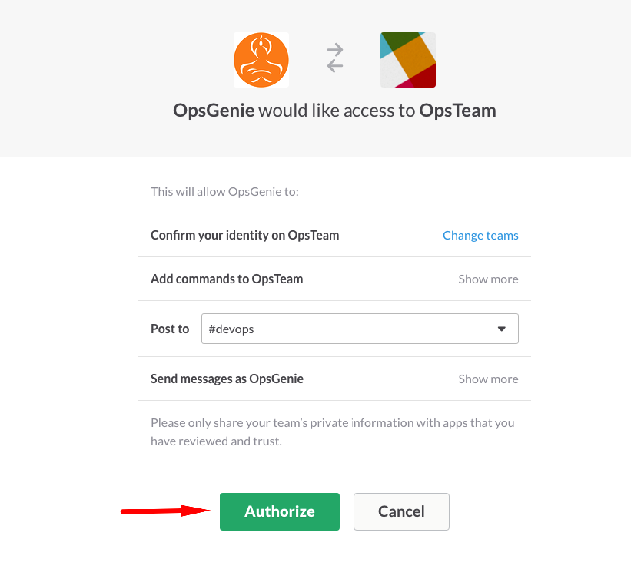This screenshot has height=582, width=631.
Task: Click the Add commands to OpsTeam row
Action: pyautogui.click(x=227, y=279)
